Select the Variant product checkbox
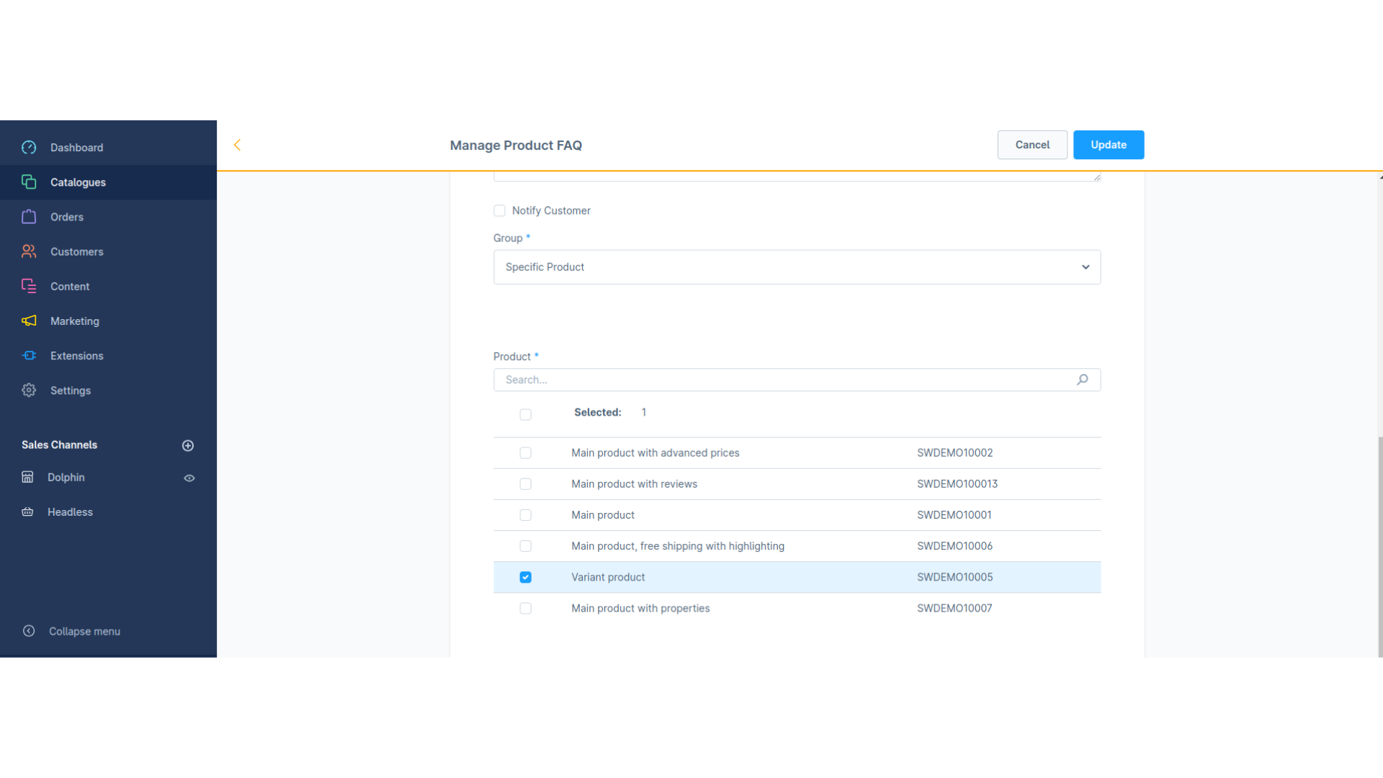 525,578
